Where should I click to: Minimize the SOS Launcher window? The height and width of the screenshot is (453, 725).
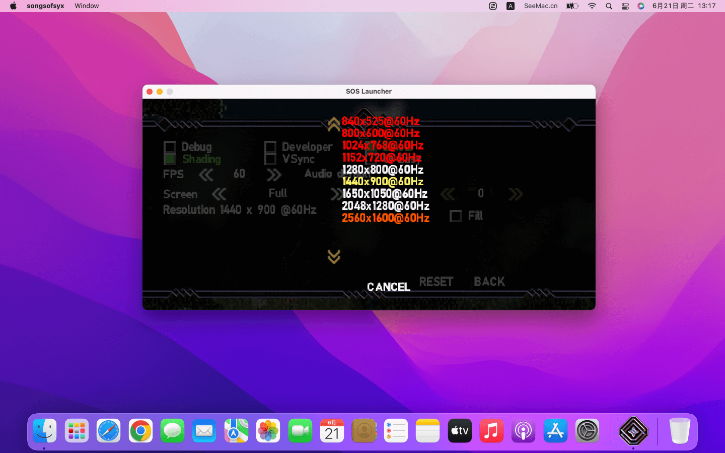pos(160,92)
